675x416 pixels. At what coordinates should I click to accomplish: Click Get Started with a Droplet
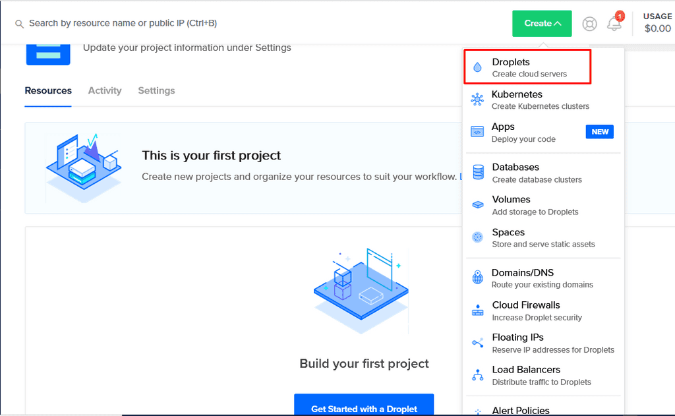coord(364,408)
